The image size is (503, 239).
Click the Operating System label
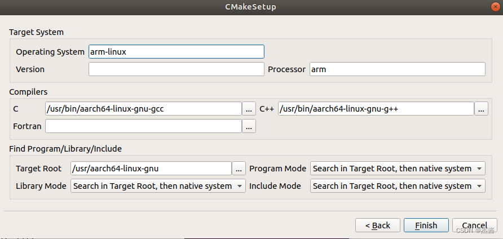[x=50, y=52]
